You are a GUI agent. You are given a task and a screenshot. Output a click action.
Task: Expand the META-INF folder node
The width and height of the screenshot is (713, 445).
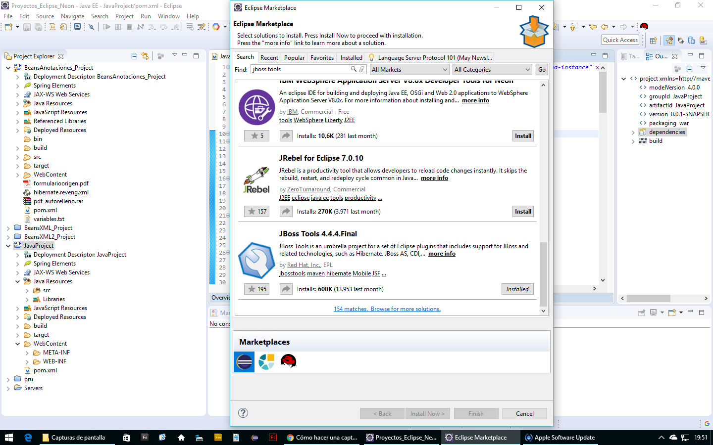pos(27,353)
